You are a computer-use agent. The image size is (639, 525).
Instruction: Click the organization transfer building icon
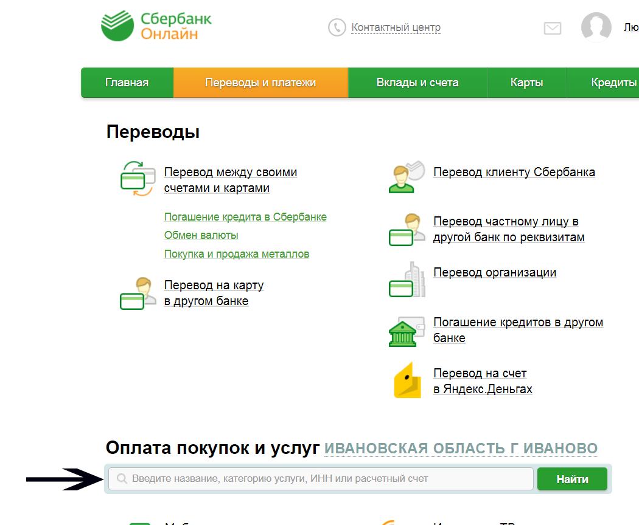(x=407, y=280)
